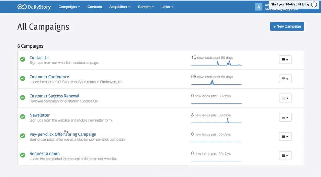Click the green check icon beside Contact Us
The width and height of the screenshot is (321, 177).
[23, 59]
